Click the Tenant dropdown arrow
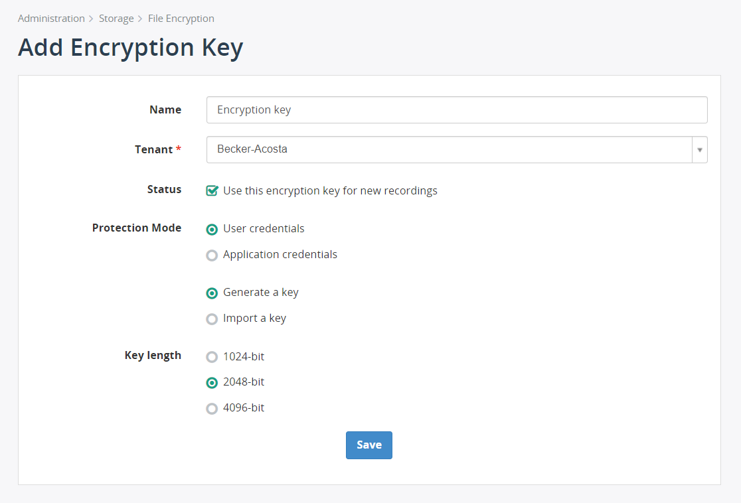The height and width of the screenshot is (503, 741). 700,149
